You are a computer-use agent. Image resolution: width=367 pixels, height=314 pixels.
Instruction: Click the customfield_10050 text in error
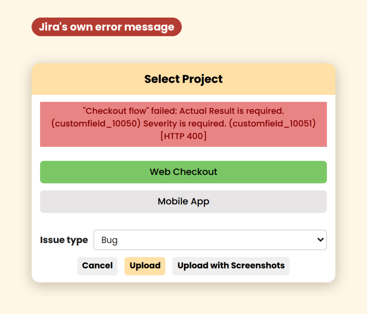tap(96, 124)
